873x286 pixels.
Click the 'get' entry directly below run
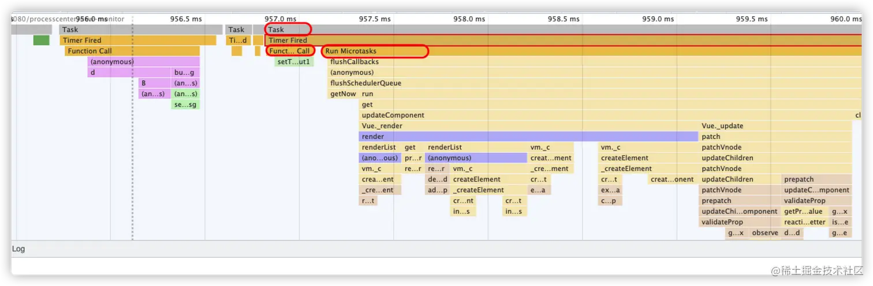point(606,104)
